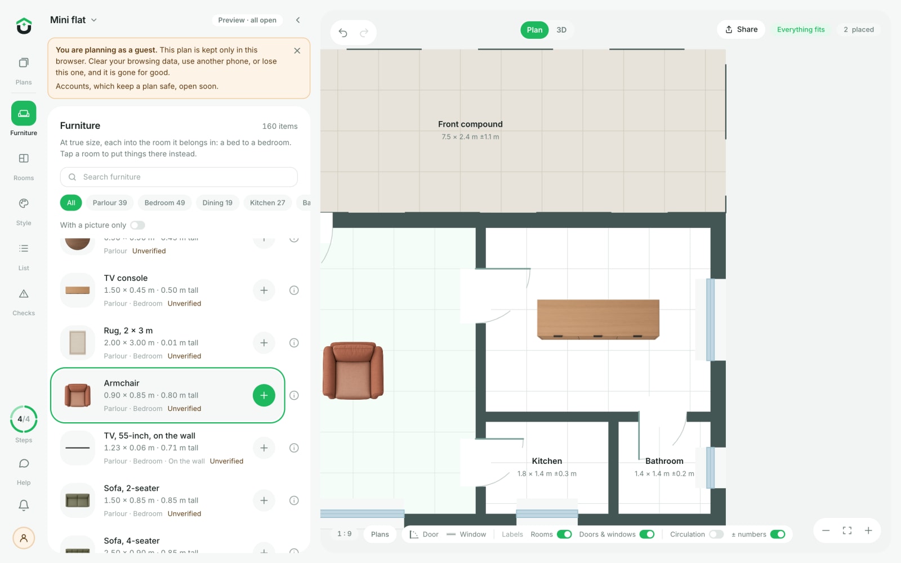The image size is (901, 563).
Task: Enable the Circulation overlay switch
Action: (x=716, y=534)
